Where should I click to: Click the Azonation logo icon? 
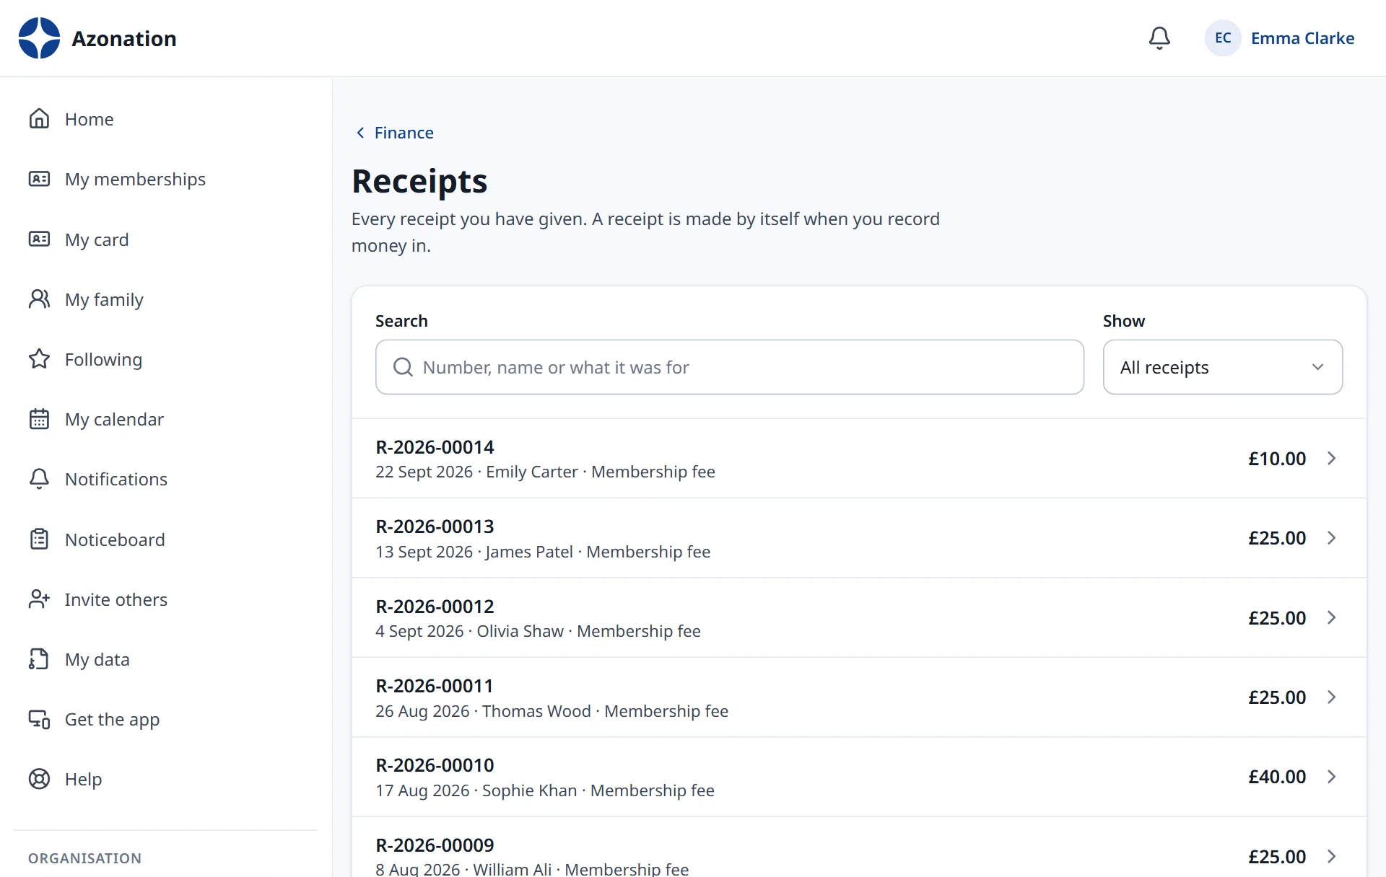point(39,38)
